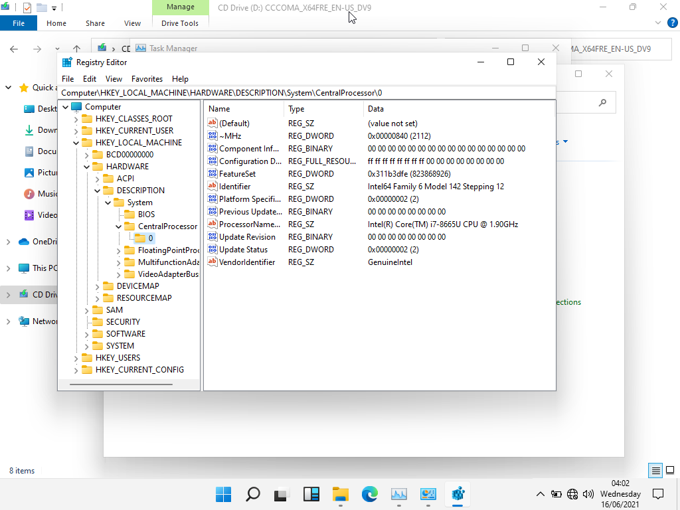Screen dimensions: 680x510
Task: Select the ProcessorNameString value icon
Action: [212, 224]
